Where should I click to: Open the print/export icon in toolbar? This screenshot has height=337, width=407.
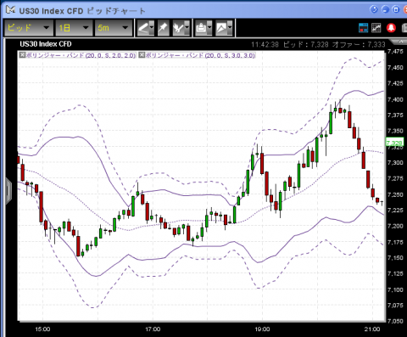coord(201,28)
